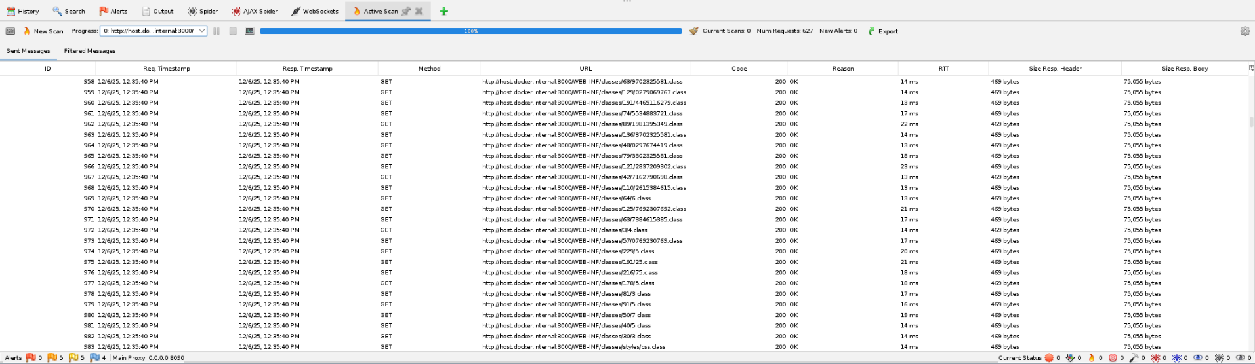Image resolution: width=1255 pixels, height=364 pixels.
Task: Click the scan progress details icon
Action: coord(10,31)
